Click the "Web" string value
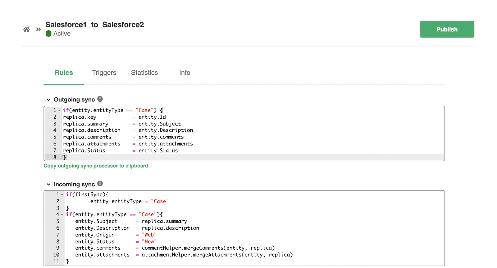The height and width of the screenshot is (268, 497). [149, 235]
